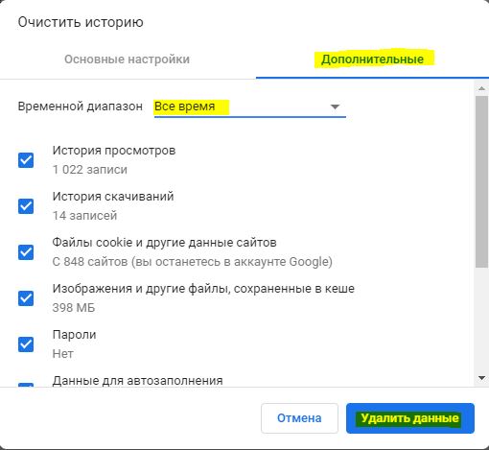Open the Временной диапазон dropdown arrow
The width and height of the screenshot is (489, 450).
click(335, 107)
